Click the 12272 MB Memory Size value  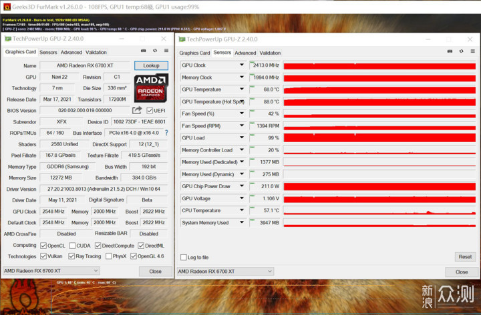pyautogui.click(x=61, y=178)
